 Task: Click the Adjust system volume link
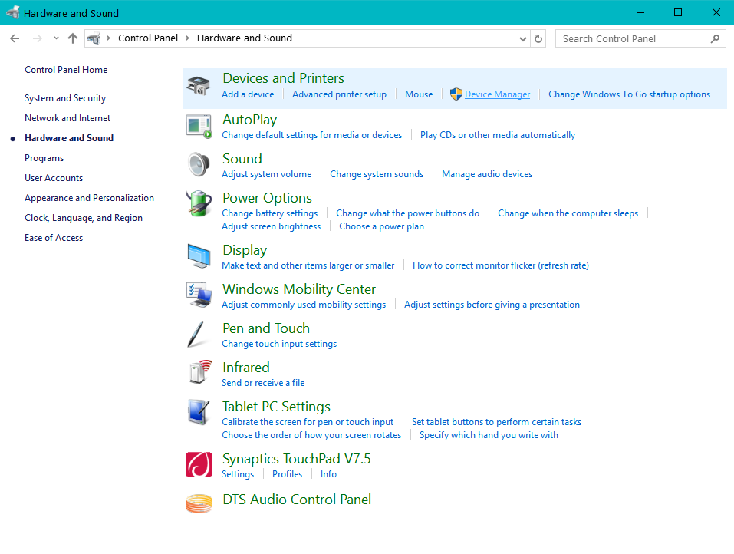(x=266, y=173)
